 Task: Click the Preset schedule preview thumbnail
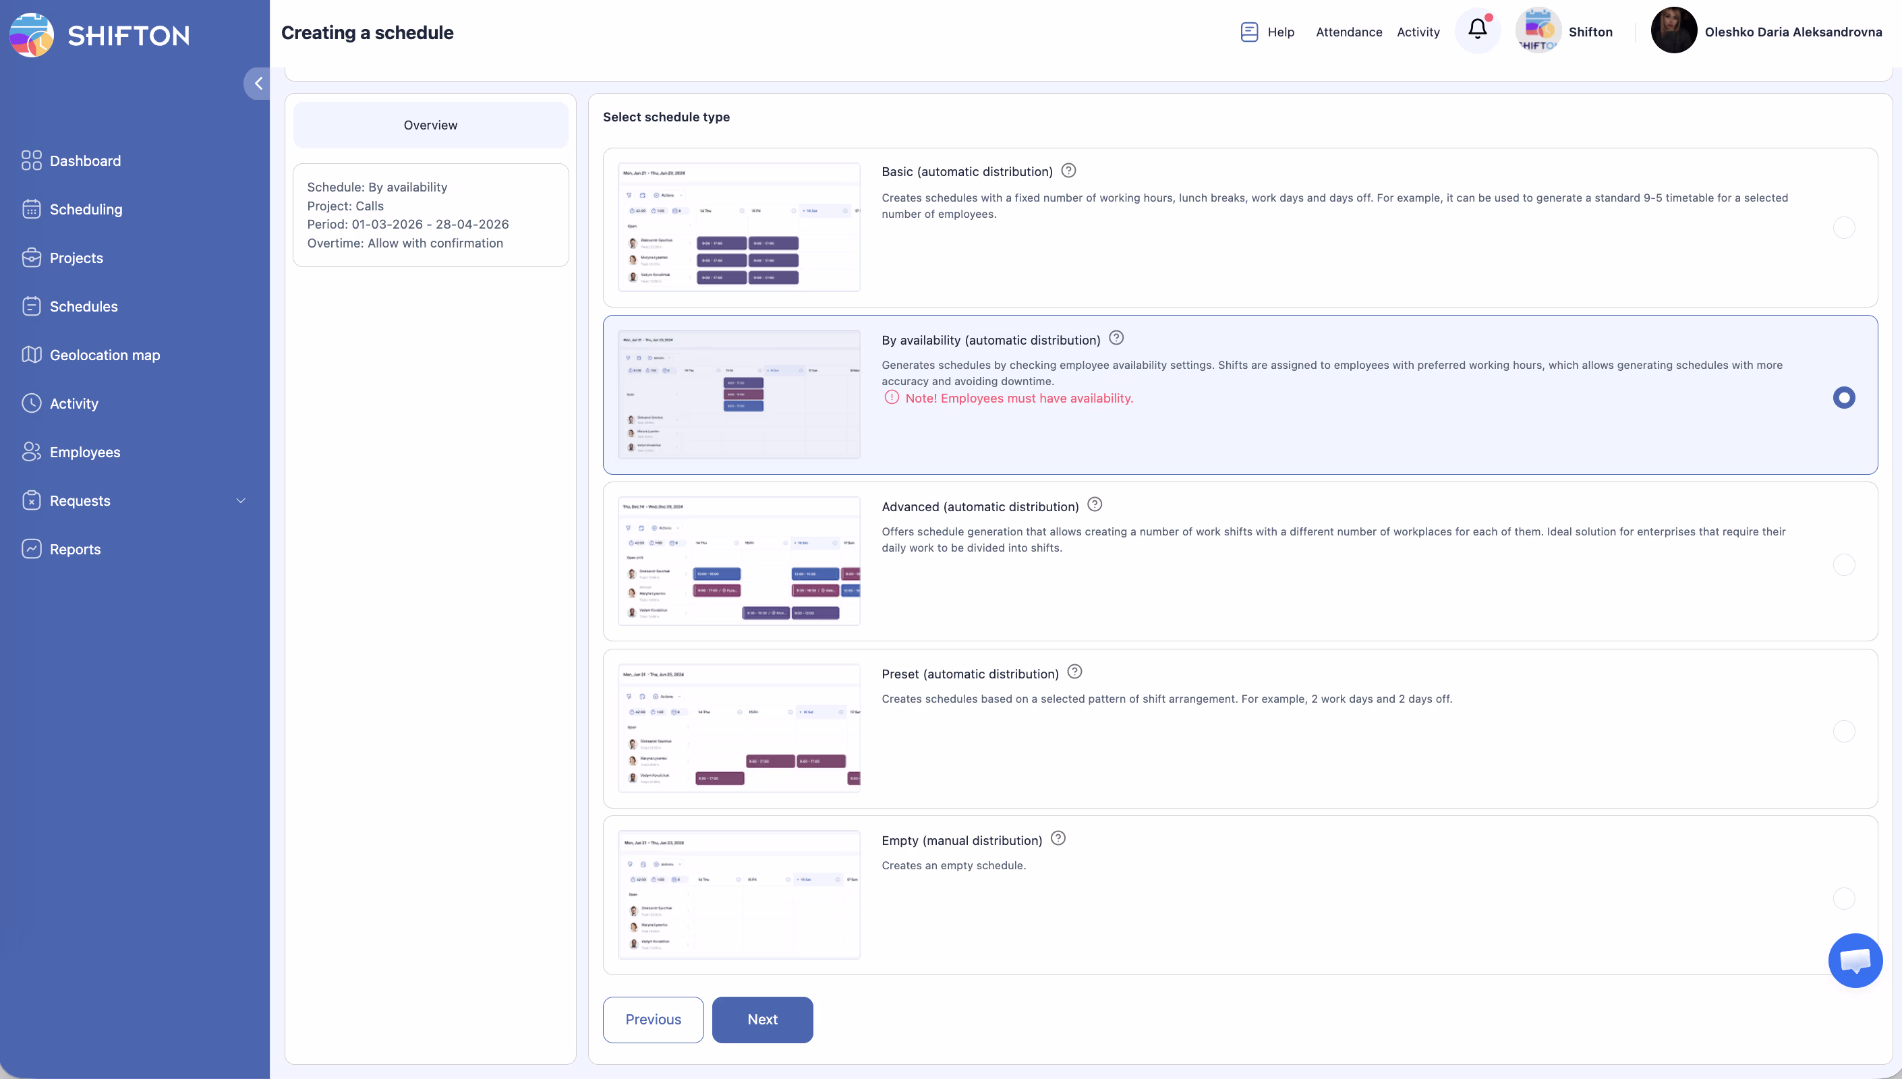739,728
